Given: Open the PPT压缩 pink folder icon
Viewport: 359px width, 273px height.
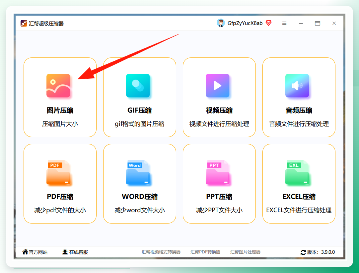Looking at the screenshot, I should (x=218, y=172).
